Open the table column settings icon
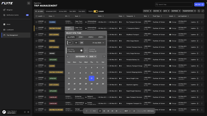Viewport: 207px width, 116px height. tap(199, 11)
